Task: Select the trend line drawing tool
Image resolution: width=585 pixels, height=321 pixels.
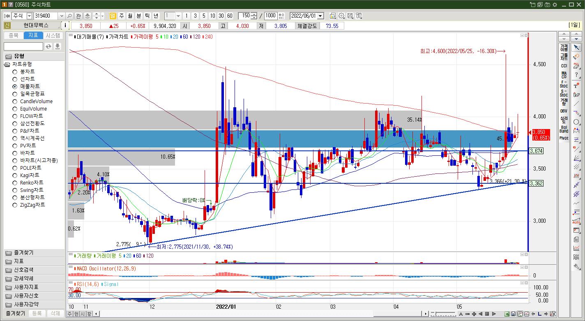Action: pyautogui.click(x=576, y=104)
